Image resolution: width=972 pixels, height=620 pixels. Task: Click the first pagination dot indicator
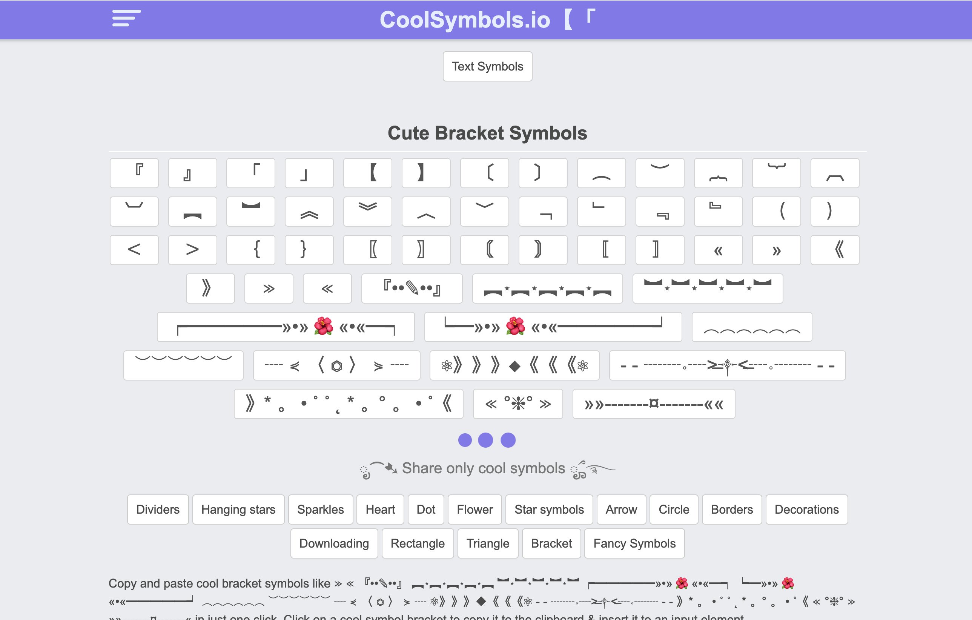(465, 439)
